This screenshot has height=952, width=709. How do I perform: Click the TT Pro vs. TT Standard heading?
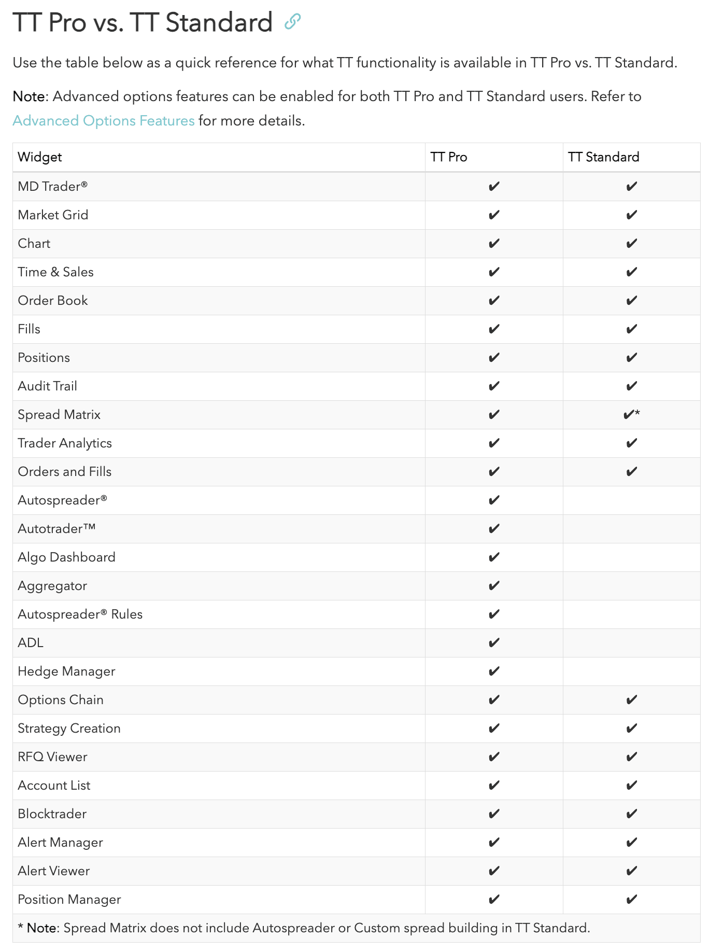coord(143,23)
